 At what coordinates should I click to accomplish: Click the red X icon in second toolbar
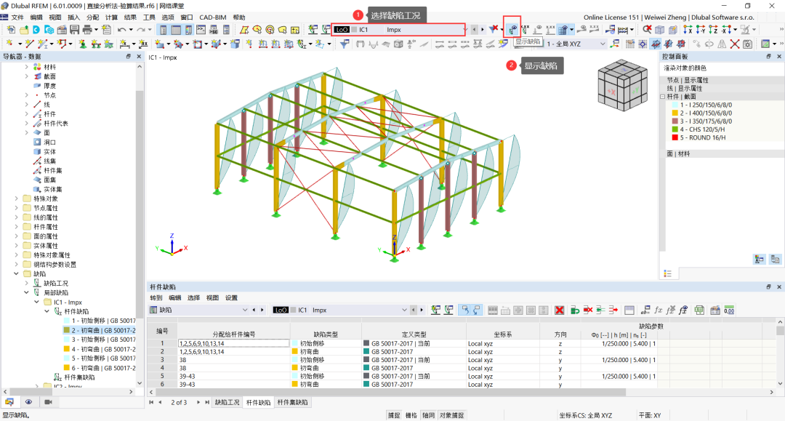734,44
